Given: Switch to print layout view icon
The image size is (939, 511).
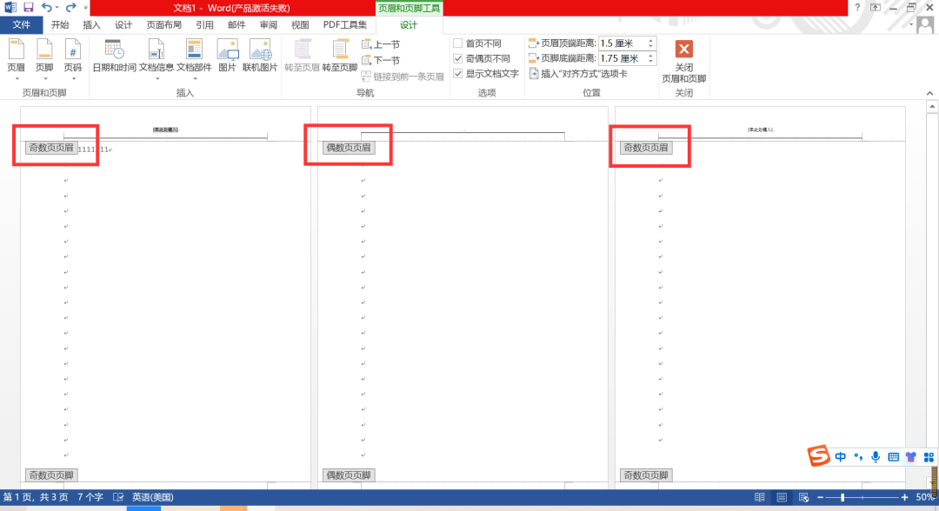Looking at the screenshot, I should (x=782, y=497).
